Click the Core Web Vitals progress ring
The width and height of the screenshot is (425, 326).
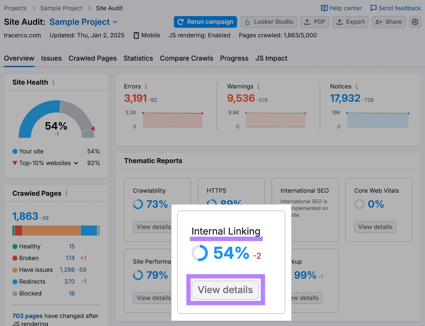[x=359, y=204]
